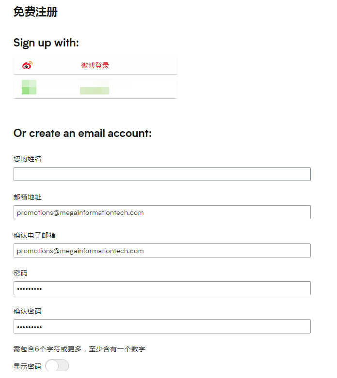Click the 确认密码 field label
Image resolution: width=337 pixels, height=378 pixels.
27,311
